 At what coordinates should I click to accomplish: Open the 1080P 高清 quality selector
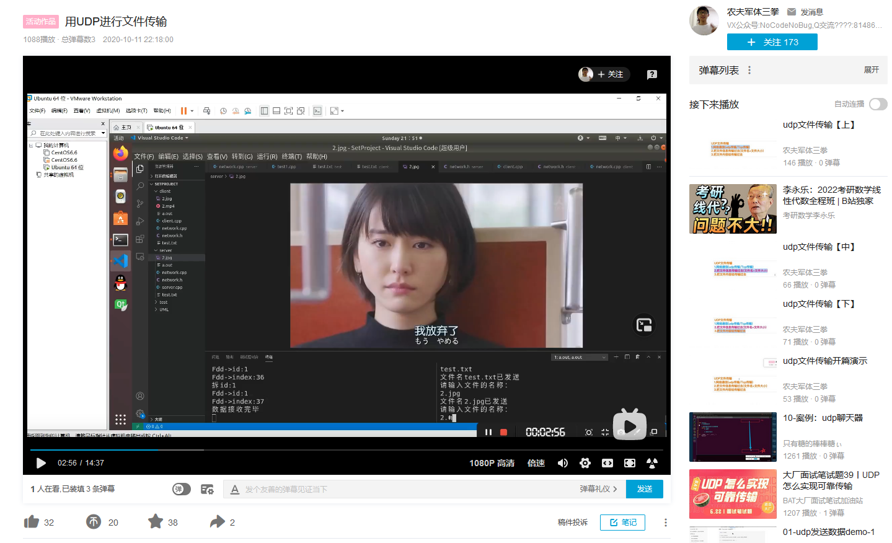492,463
